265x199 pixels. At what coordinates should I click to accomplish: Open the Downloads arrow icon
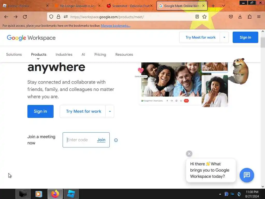point(240,17)
